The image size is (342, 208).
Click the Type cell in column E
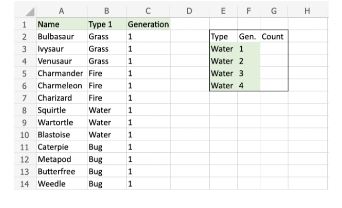pyautogui.click(x=224, y=36)
